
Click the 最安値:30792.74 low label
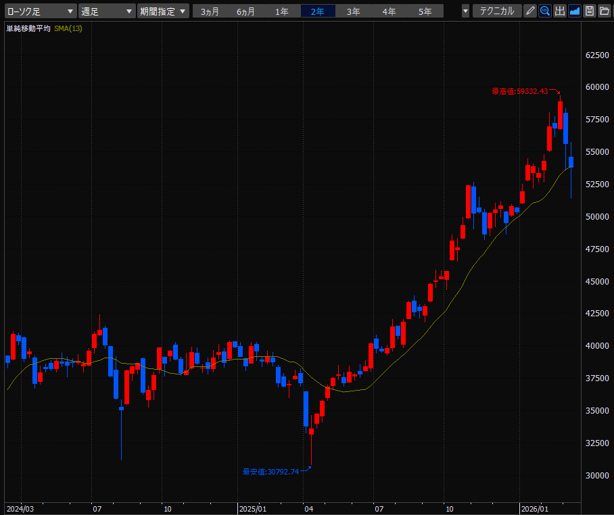[270, 472]
